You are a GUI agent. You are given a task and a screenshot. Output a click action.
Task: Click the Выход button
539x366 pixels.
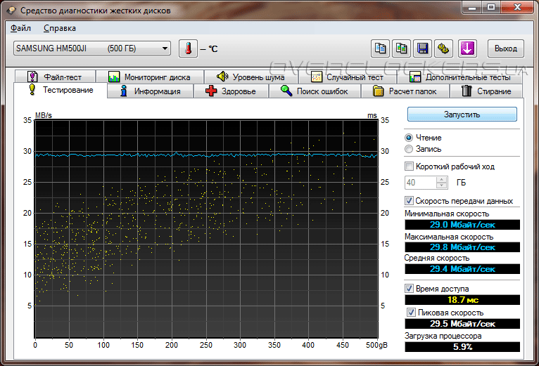505,48
